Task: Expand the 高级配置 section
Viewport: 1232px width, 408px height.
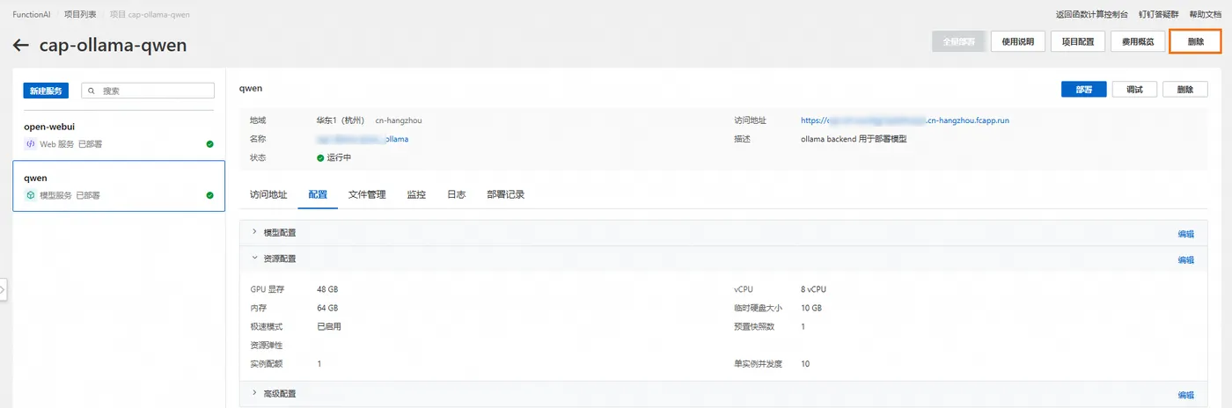Action: [x=255, y=393]
